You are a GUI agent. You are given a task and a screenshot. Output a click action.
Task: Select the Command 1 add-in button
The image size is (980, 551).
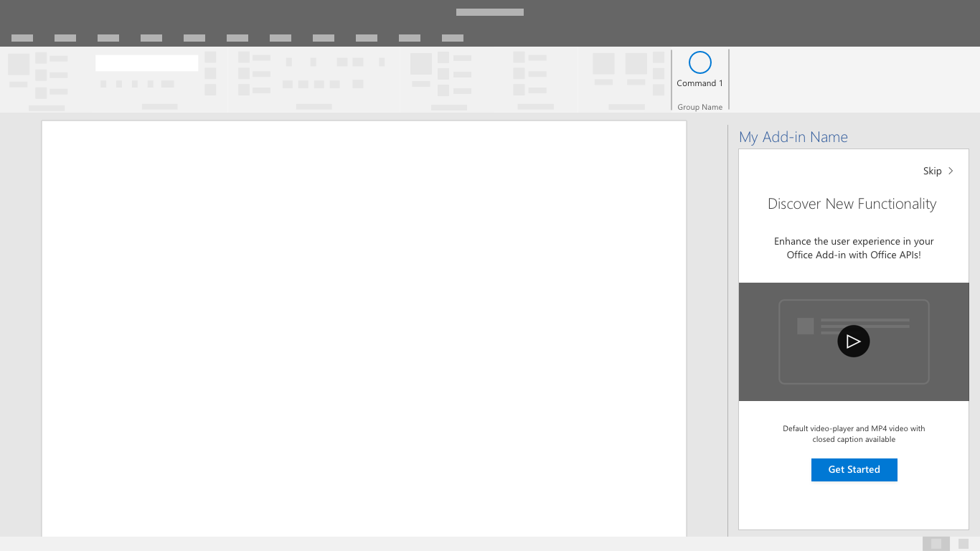click(699, 70)
